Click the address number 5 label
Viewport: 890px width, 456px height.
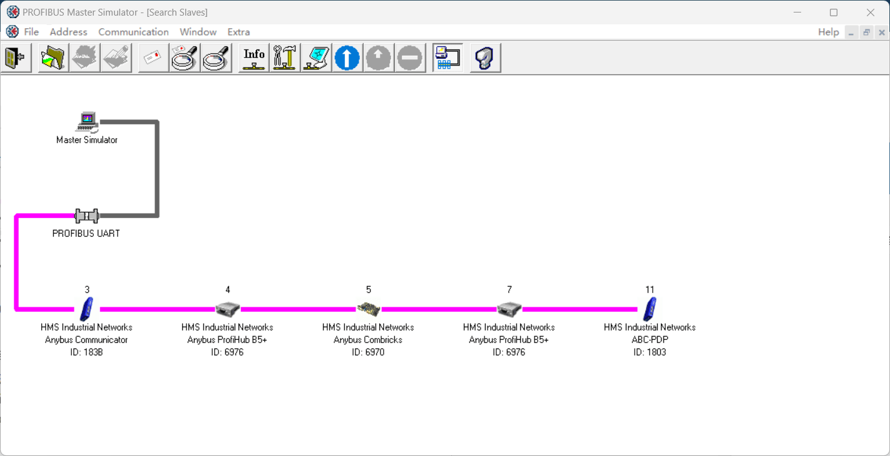click(x=369, y=290)
